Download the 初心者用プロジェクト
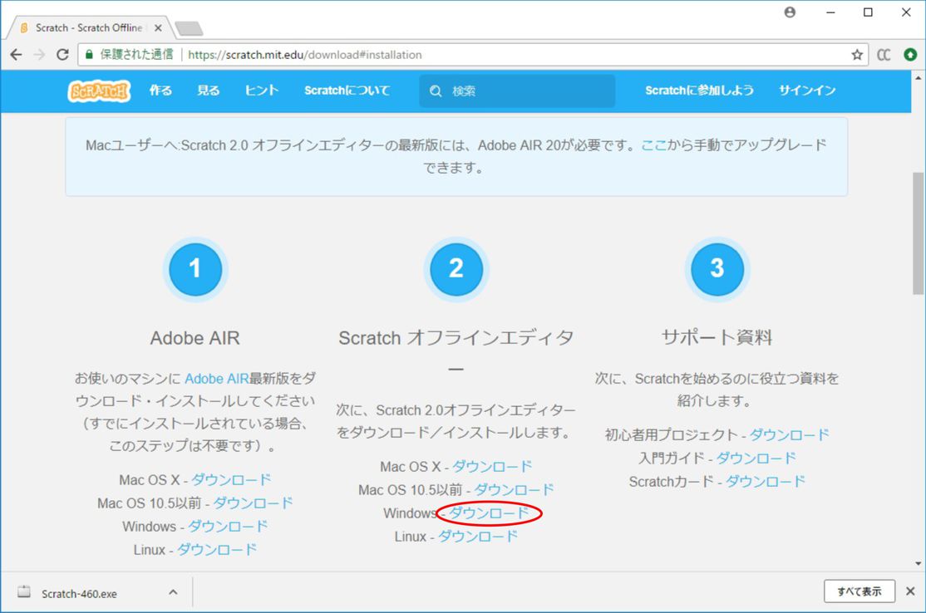 tap(790, 434)
